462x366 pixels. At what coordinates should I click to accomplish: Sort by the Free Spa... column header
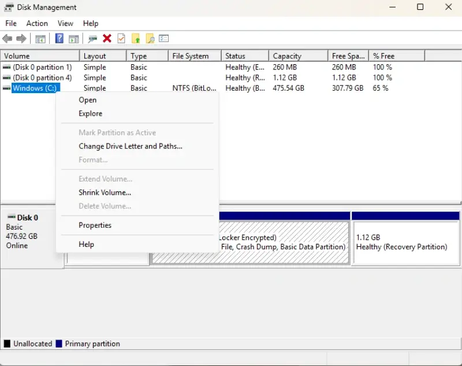point(348,56)
